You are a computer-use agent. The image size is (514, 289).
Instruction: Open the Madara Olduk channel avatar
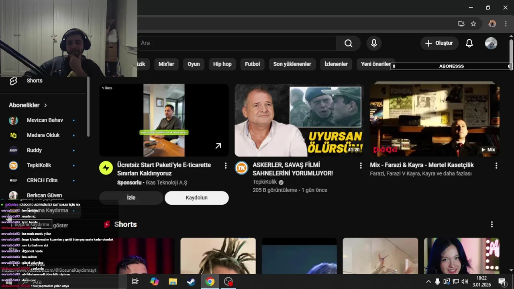tap(13, 135)
